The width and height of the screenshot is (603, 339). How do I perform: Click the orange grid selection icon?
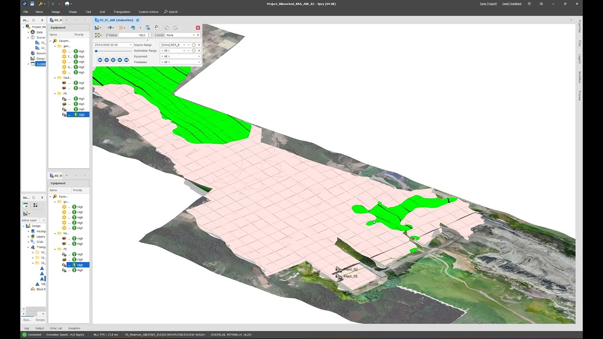[x=122, y=28]
